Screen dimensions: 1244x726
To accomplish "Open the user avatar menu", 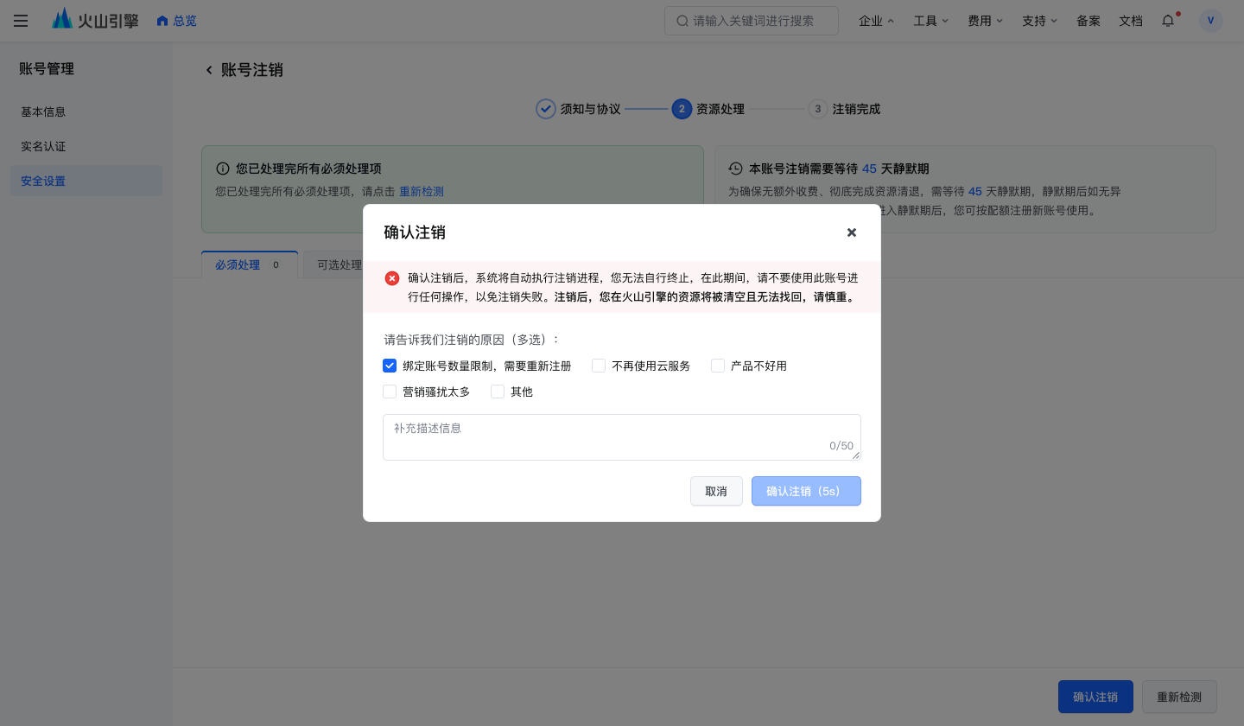I will 1211,21.
